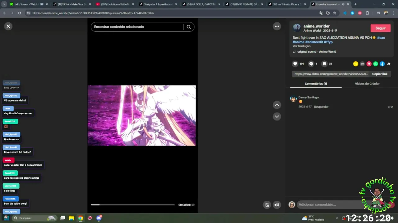The width and height of the screenshot is (398, 223).
Task: Like the video with the heart icon
Action: click(x=295, y=64)
